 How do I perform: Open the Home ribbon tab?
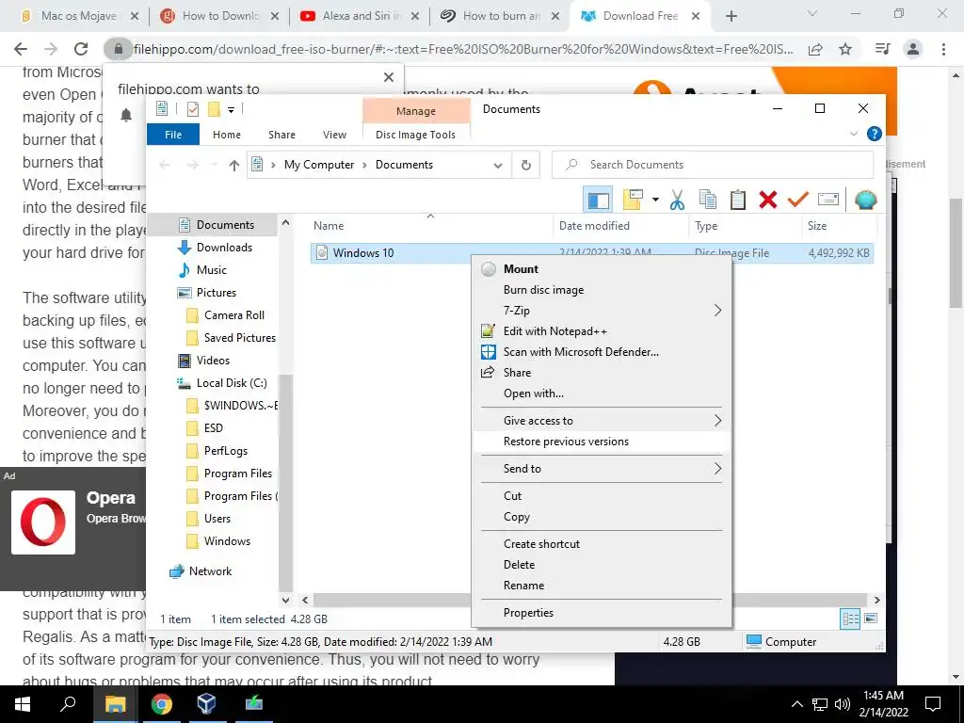[x=227, y=134]
